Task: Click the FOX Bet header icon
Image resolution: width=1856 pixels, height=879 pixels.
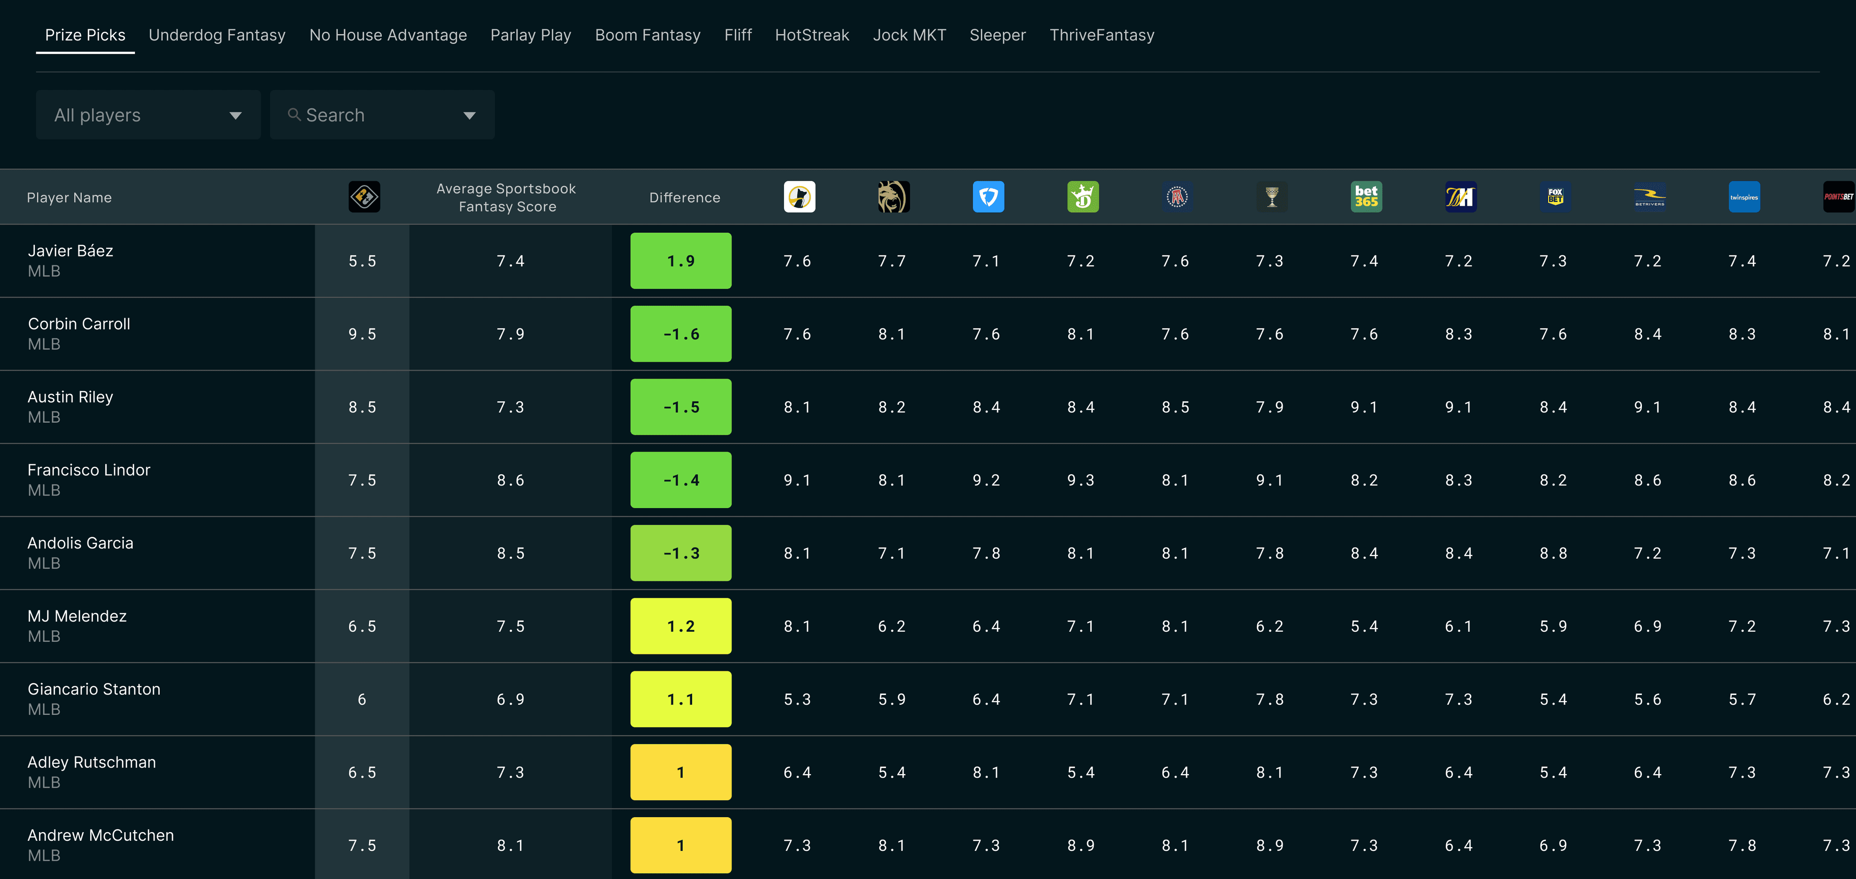Action: tap(1555, 197)
